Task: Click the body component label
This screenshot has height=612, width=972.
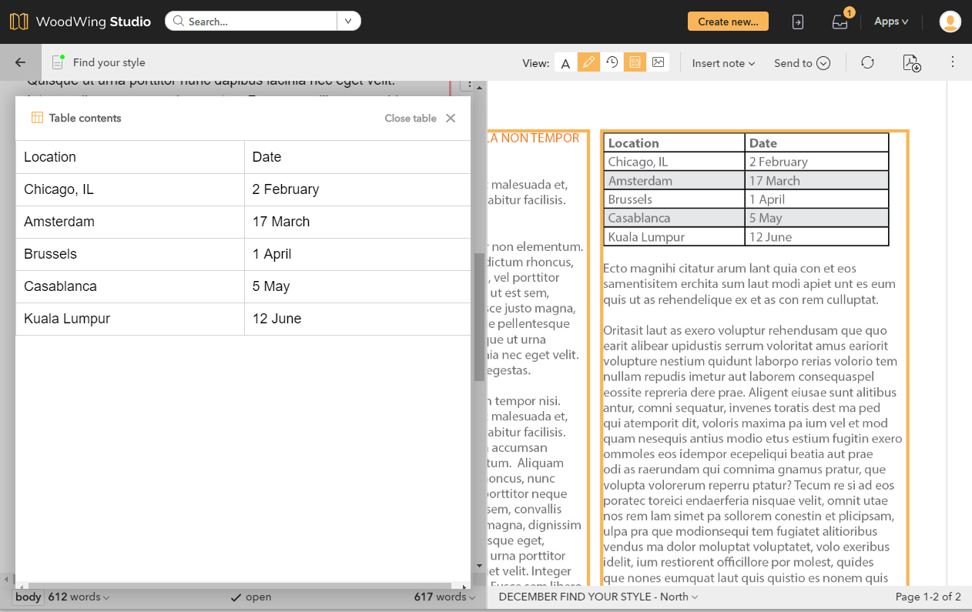Action: pyautogui.click(x=28, y=597)
